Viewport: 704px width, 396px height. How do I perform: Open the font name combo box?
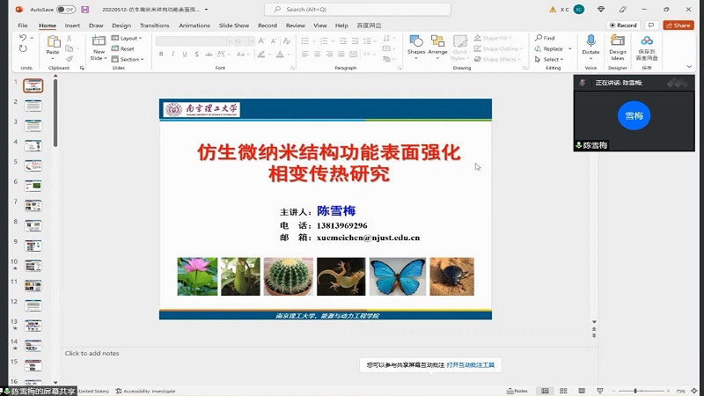tap(194, 41)
